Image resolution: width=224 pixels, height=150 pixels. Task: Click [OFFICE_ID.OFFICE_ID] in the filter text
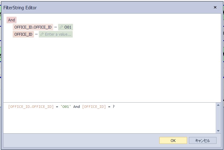point(31,107)
